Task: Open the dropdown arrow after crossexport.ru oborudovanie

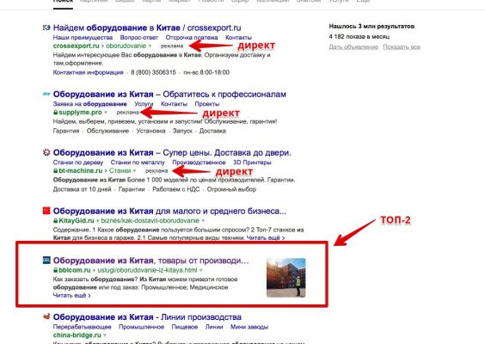Action: (x=150, y=46)
